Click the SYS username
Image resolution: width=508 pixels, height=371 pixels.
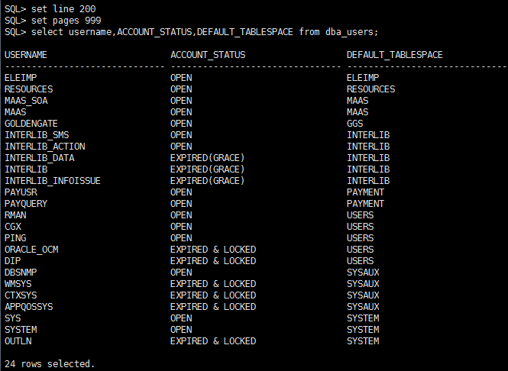tap(13, 318)
